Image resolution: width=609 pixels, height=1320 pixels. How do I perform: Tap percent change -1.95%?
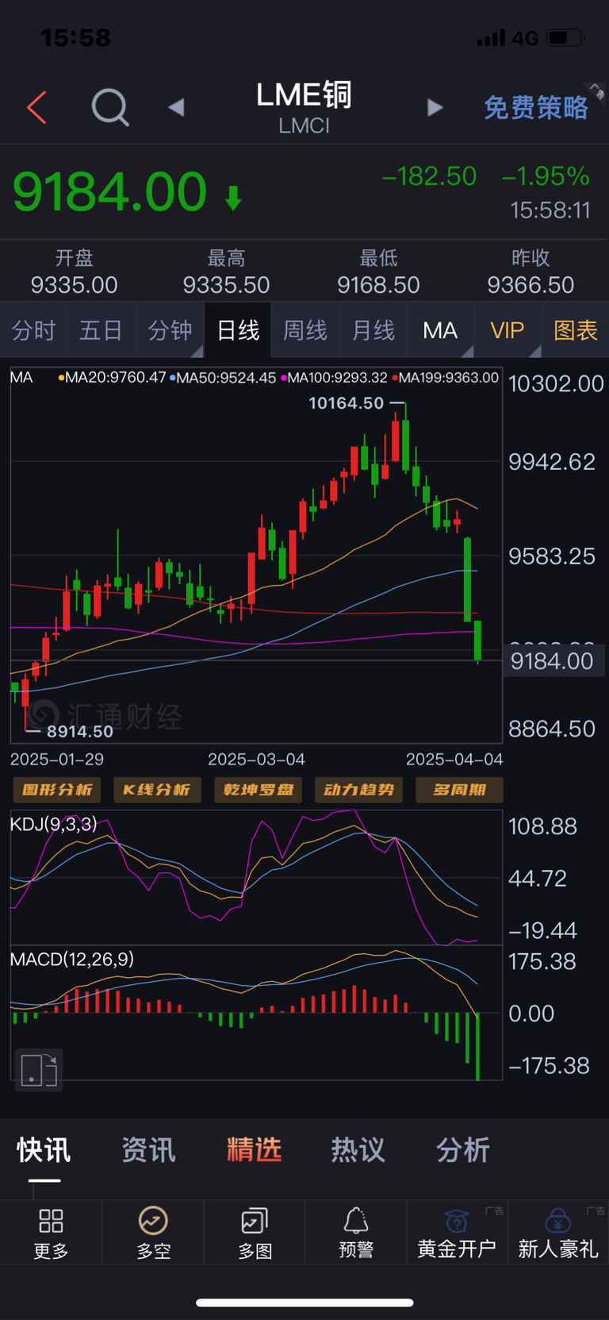[546, 176]
